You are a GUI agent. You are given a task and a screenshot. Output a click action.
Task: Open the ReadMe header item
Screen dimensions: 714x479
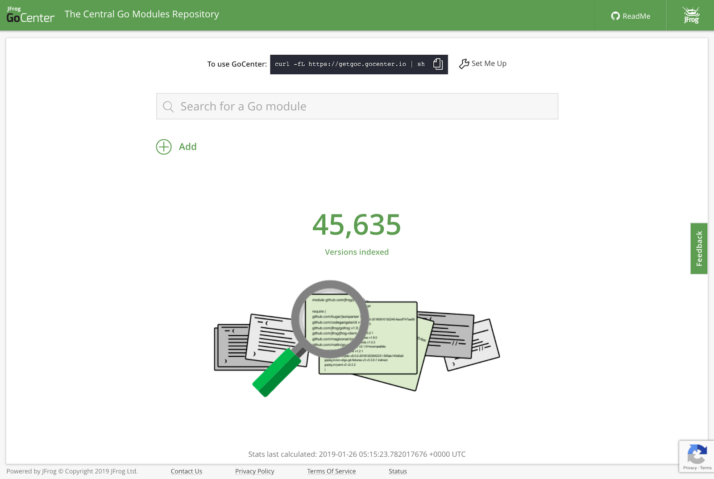(636, 16)
